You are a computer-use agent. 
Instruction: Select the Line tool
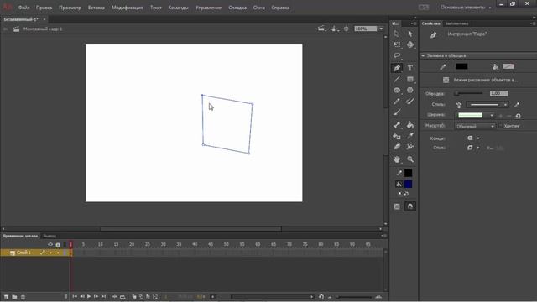point(397,80)
